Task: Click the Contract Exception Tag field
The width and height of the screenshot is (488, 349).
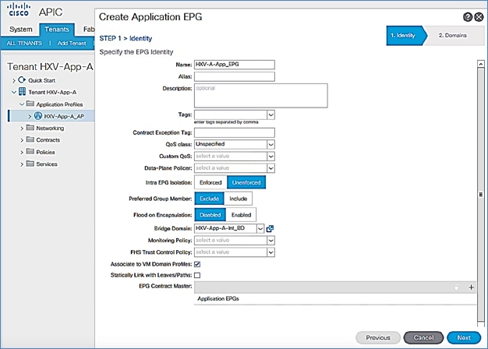Action: pyautogui.click(x=235, y=132)
